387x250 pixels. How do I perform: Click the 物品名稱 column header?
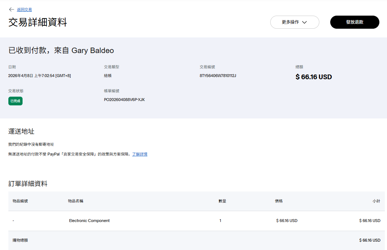pos(75,201)
